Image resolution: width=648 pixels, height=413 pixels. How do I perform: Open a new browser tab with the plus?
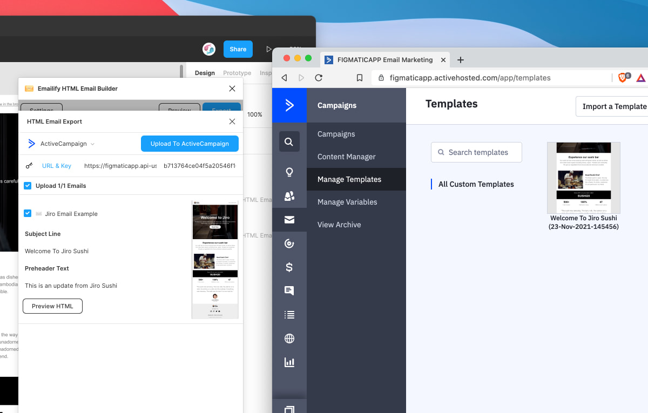pos(461,60)
